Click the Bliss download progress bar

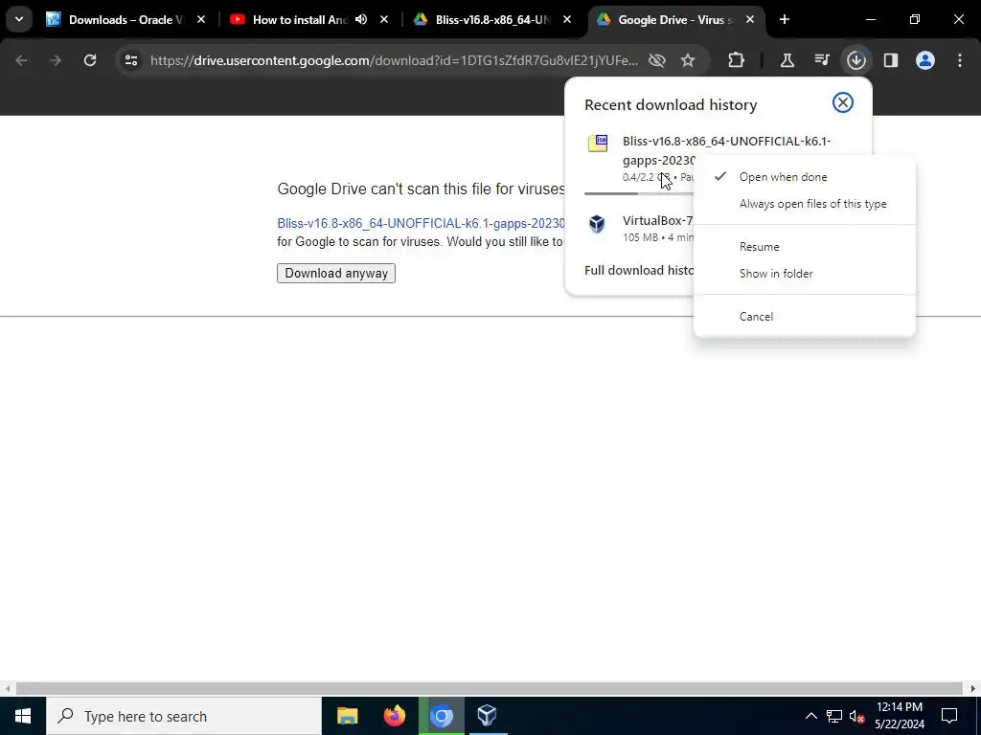639,193
